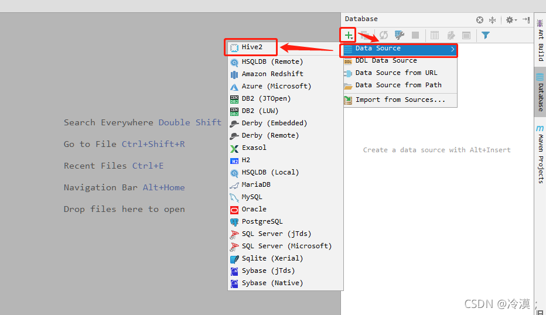Select SQL Server (jTds) driver
The image size is (546, 315).
[285, 234]
